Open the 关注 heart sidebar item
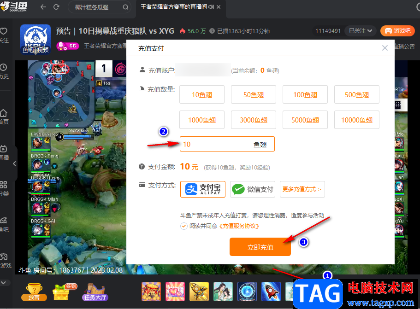The width and height of the screenshot is (420, 309). pyautogui.click(x=4, y=35)
